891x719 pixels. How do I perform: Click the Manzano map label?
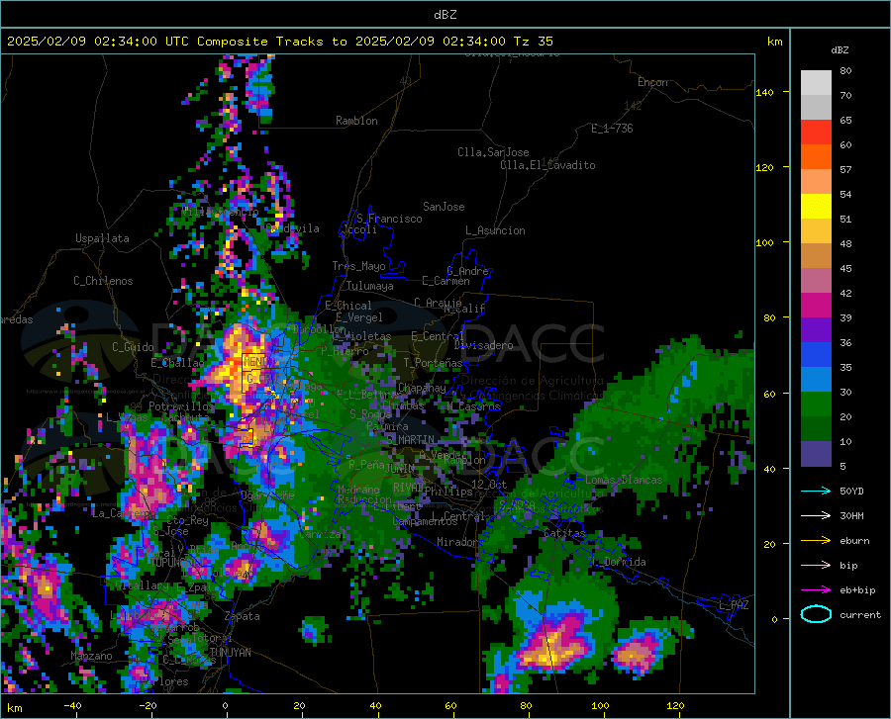click(x=91, y=656)
